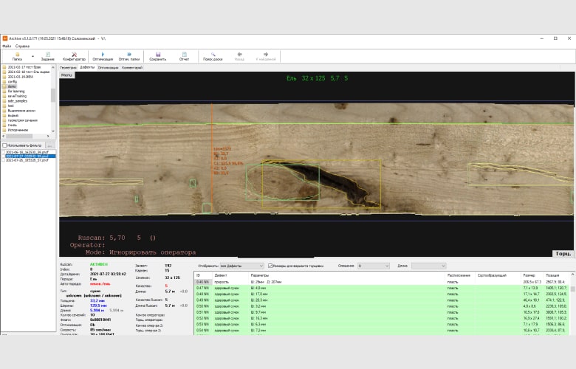This screenshot has width=576, height=369.
Task: Run Оптим. папки folder optimization
Action: pyautogui.click(x=129, y=56)
